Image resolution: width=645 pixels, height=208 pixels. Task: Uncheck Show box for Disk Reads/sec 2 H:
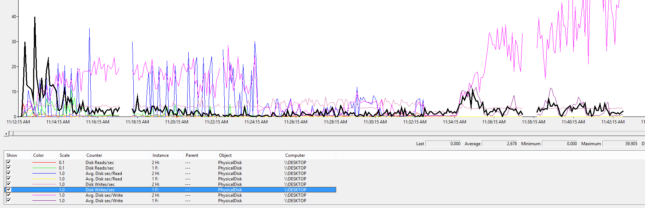pyautogui.click(x=8, y=163)
